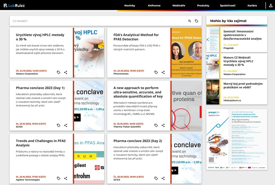Open 'Urychlete vývoj HPLC metody o 30 %' title
Image resolution: width=275 pixels, height=185 pixels.
pos(40,37)
